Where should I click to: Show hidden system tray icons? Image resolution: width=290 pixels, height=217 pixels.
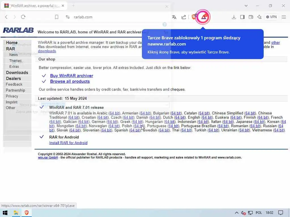point(236,213)
